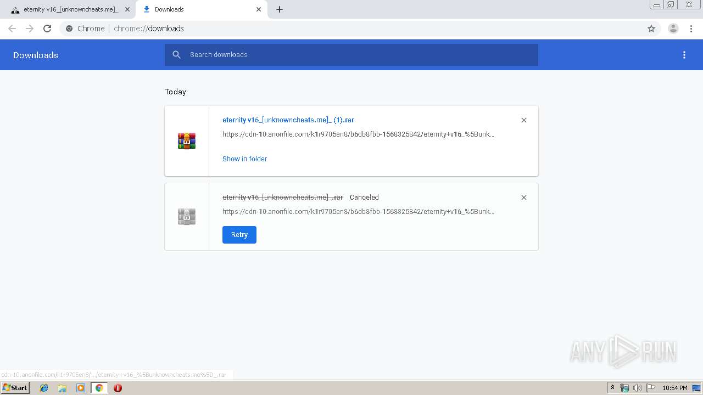Bookmark this page with the star icon

pyautogui.click(x=651, y=29)
